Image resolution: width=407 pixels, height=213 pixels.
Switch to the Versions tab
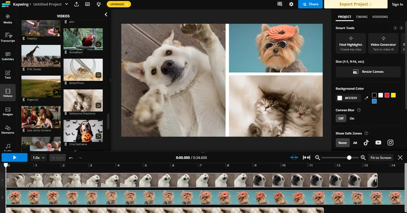[380, 17]
